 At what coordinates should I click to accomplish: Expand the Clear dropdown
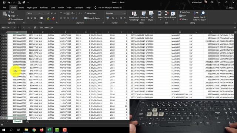pos(187,19)
